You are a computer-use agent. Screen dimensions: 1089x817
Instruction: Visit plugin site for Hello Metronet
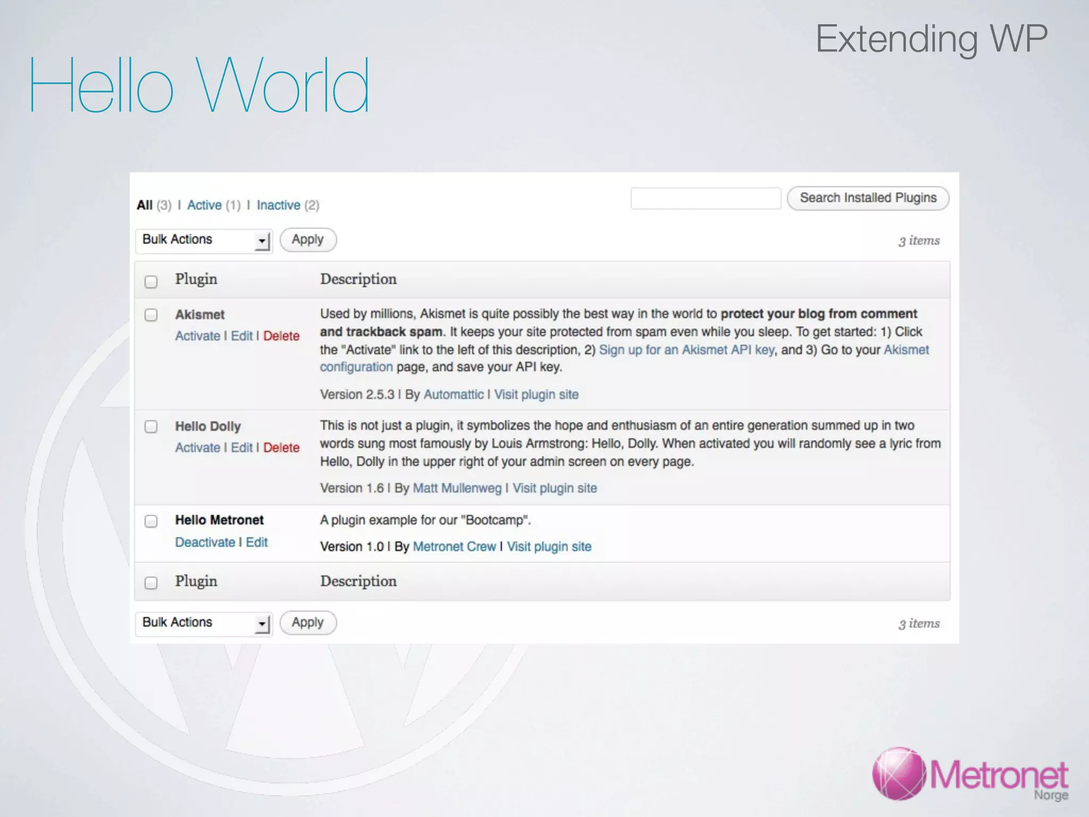(549, 547)
